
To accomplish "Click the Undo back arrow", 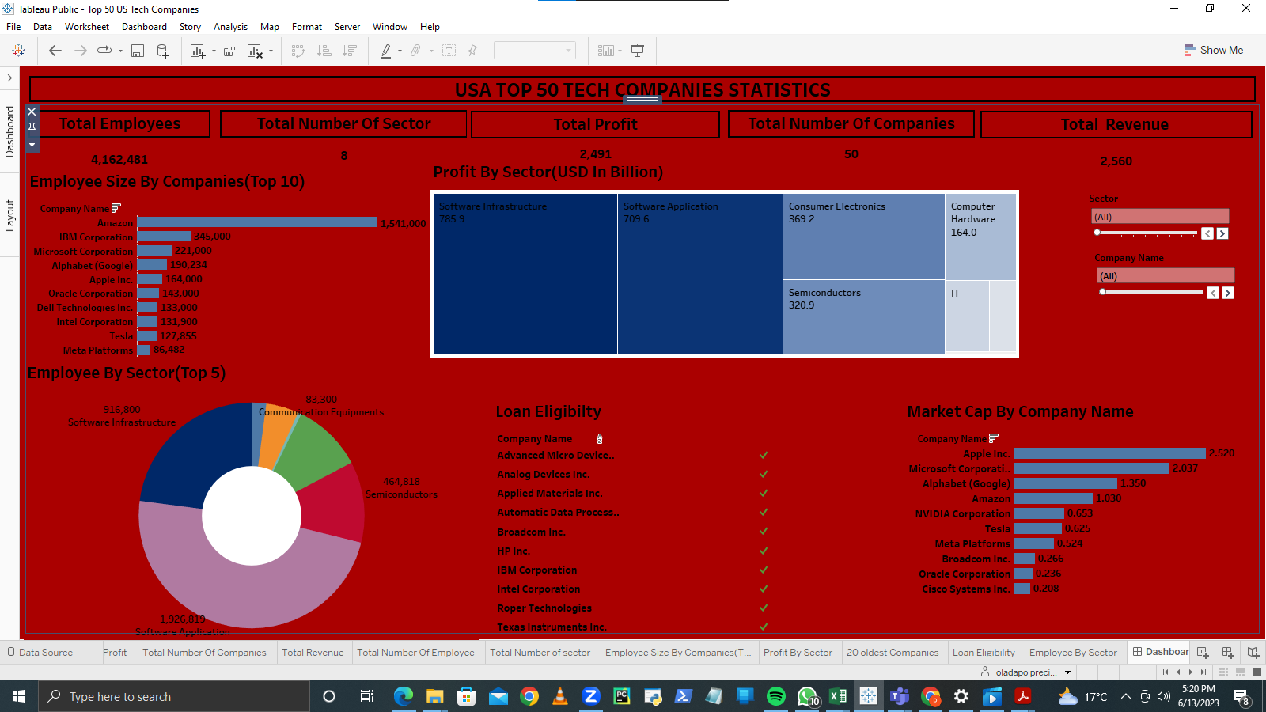I will [55, 51].
